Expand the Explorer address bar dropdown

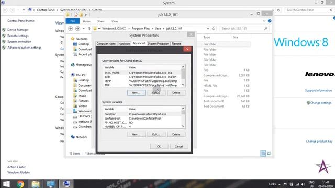click(208, 29)
